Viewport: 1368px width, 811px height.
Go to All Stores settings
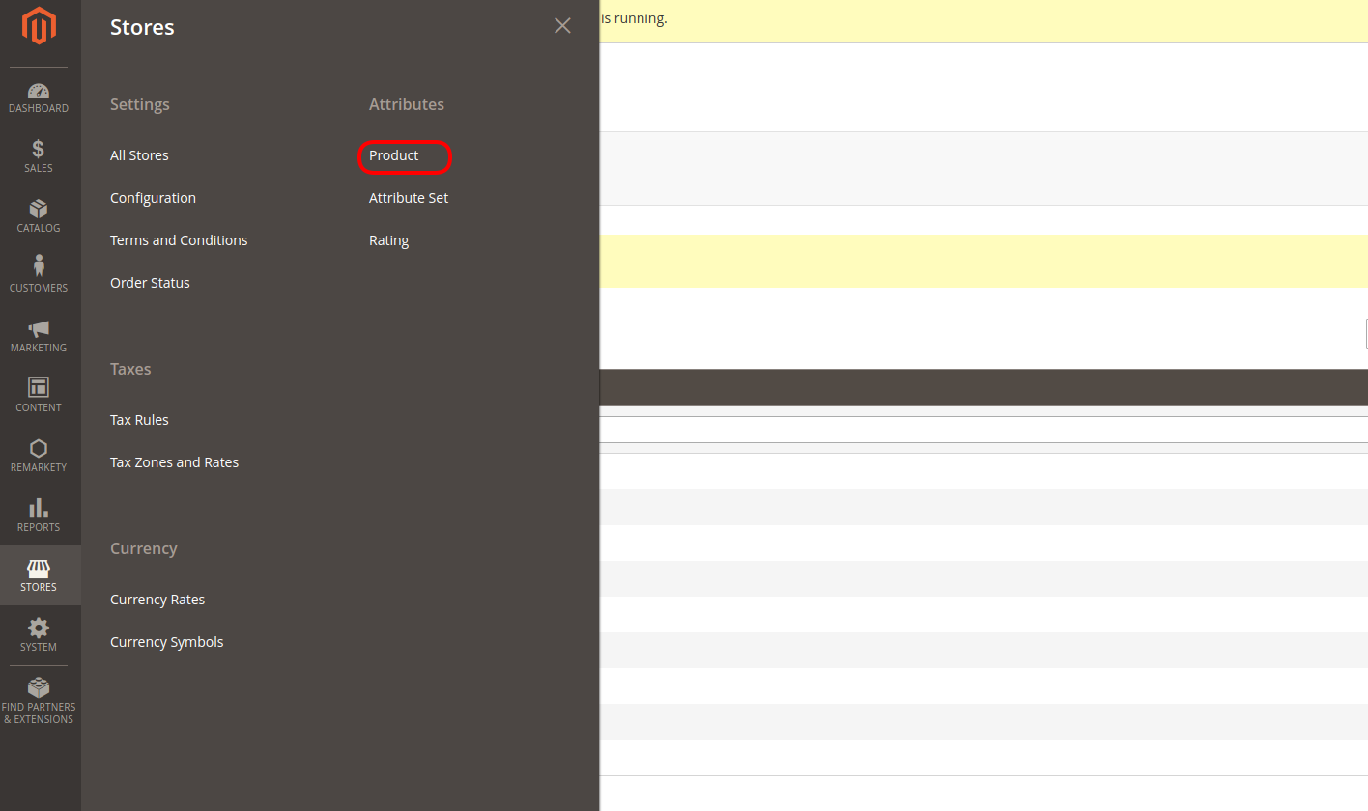click(139, 155)
